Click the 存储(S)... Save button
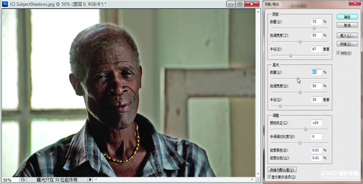The width and height of the screenshot is (363, 184). point(347,44)
